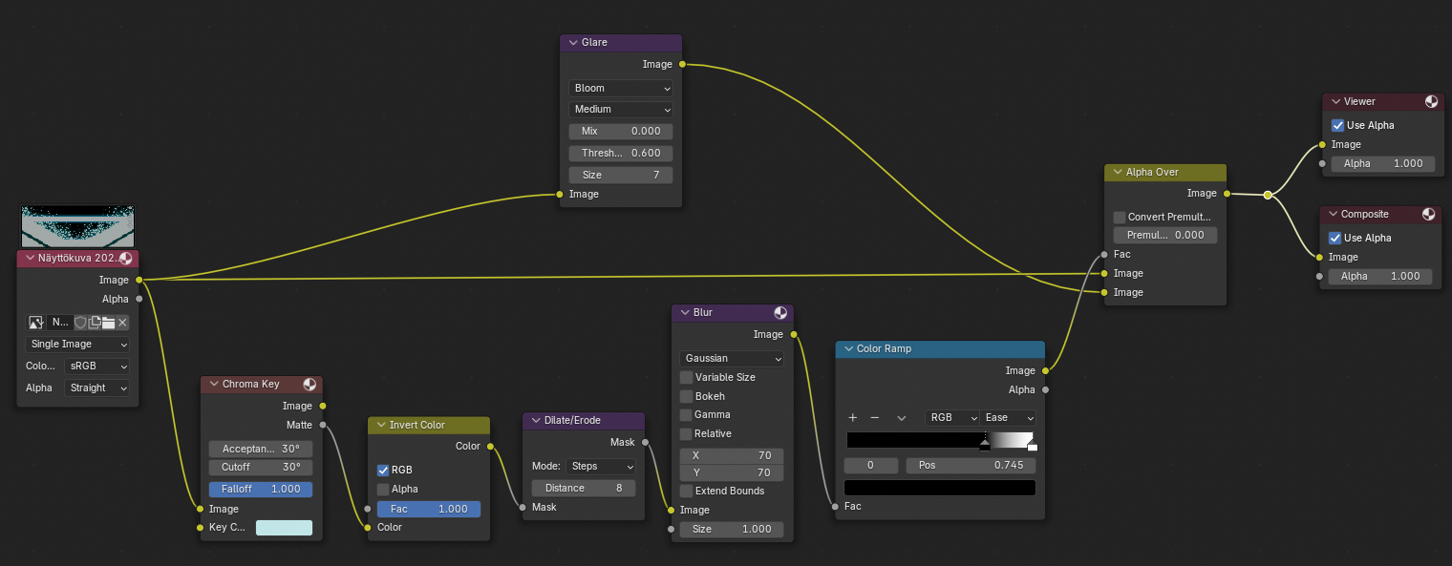Click the Glare Threshold value field
Image resolution: width=1452 pixels, height=566 pixels.
coord(621,153)
